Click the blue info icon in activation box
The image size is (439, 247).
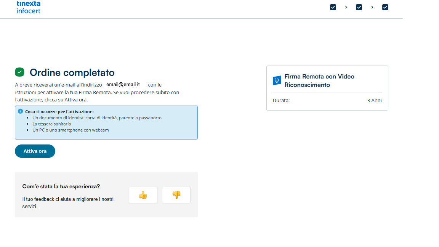click(x=21, y=111)
